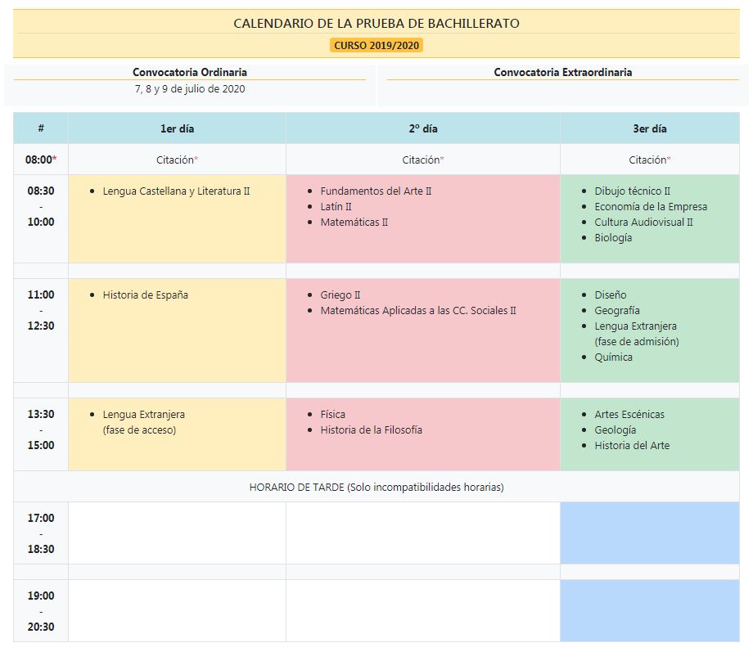Click the 7, 8 y 9 de julio date text
The height and width of the screenshot is (652, 753).
click(x=190, y=88)
